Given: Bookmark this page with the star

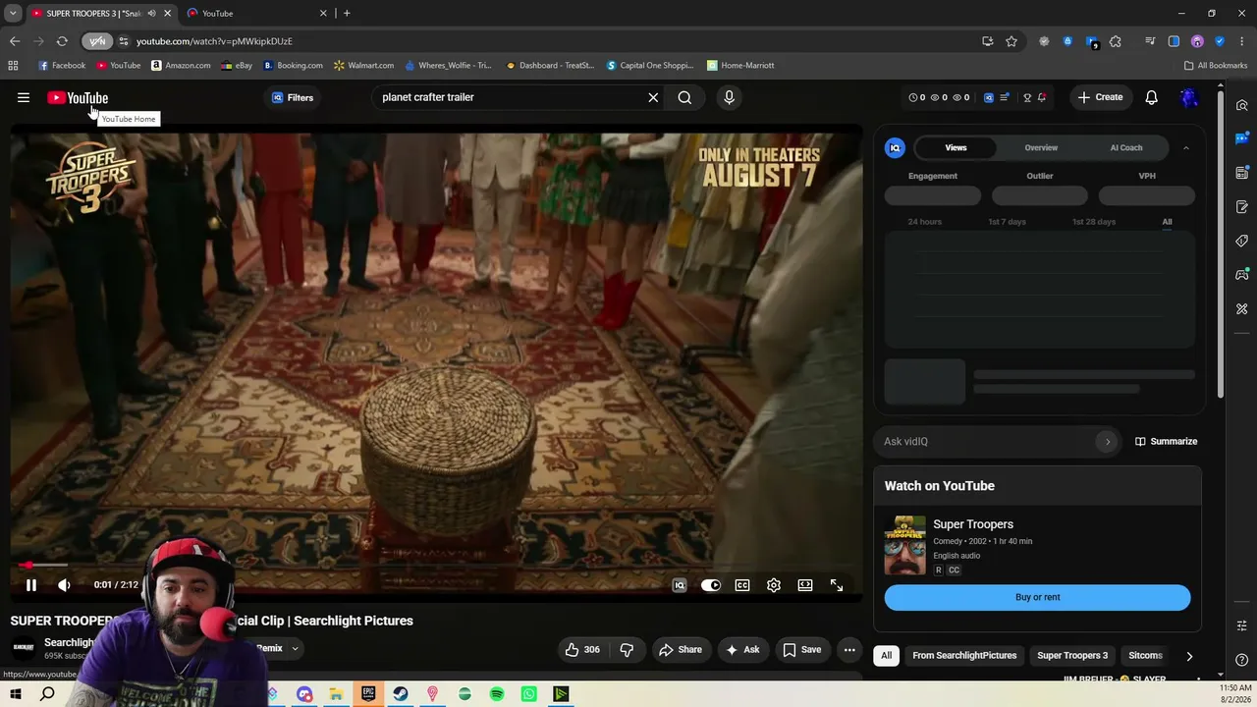Looking at the screenshot, I should tap(1011, 41).
